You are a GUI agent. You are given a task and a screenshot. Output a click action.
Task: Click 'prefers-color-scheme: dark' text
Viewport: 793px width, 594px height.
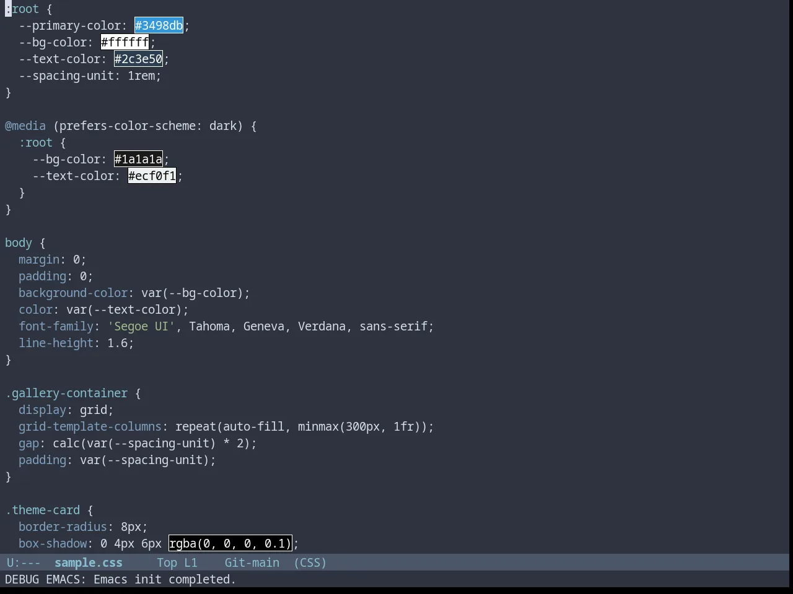point(148,126)
